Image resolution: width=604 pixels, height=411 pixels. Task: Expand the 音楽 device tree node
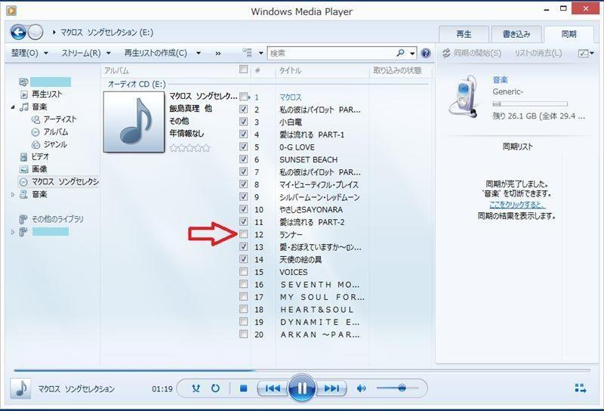pyautogui.click(x=13, y=195)
